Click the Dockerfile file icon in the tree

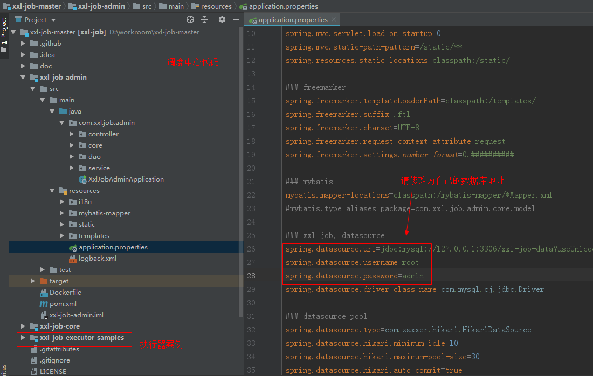click(44, 293)
